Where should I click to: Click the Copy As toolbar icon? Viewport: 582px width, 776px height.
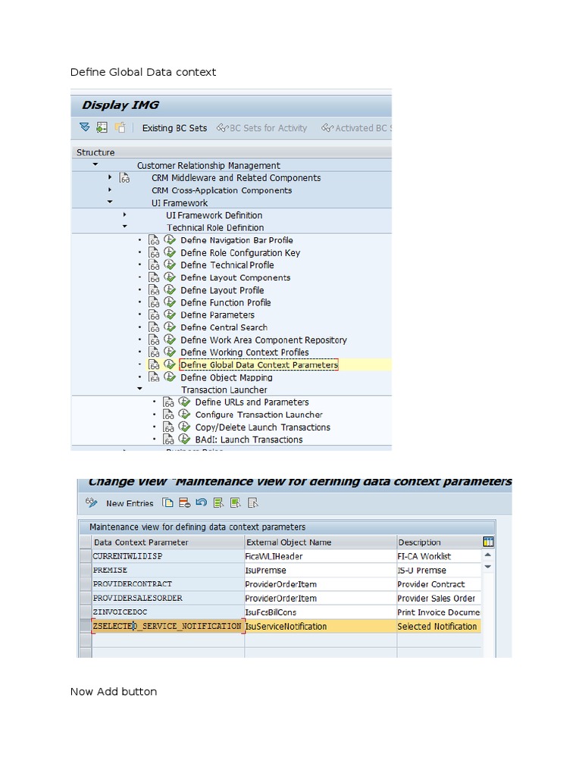pyautogui.click(x=167, y=503)
